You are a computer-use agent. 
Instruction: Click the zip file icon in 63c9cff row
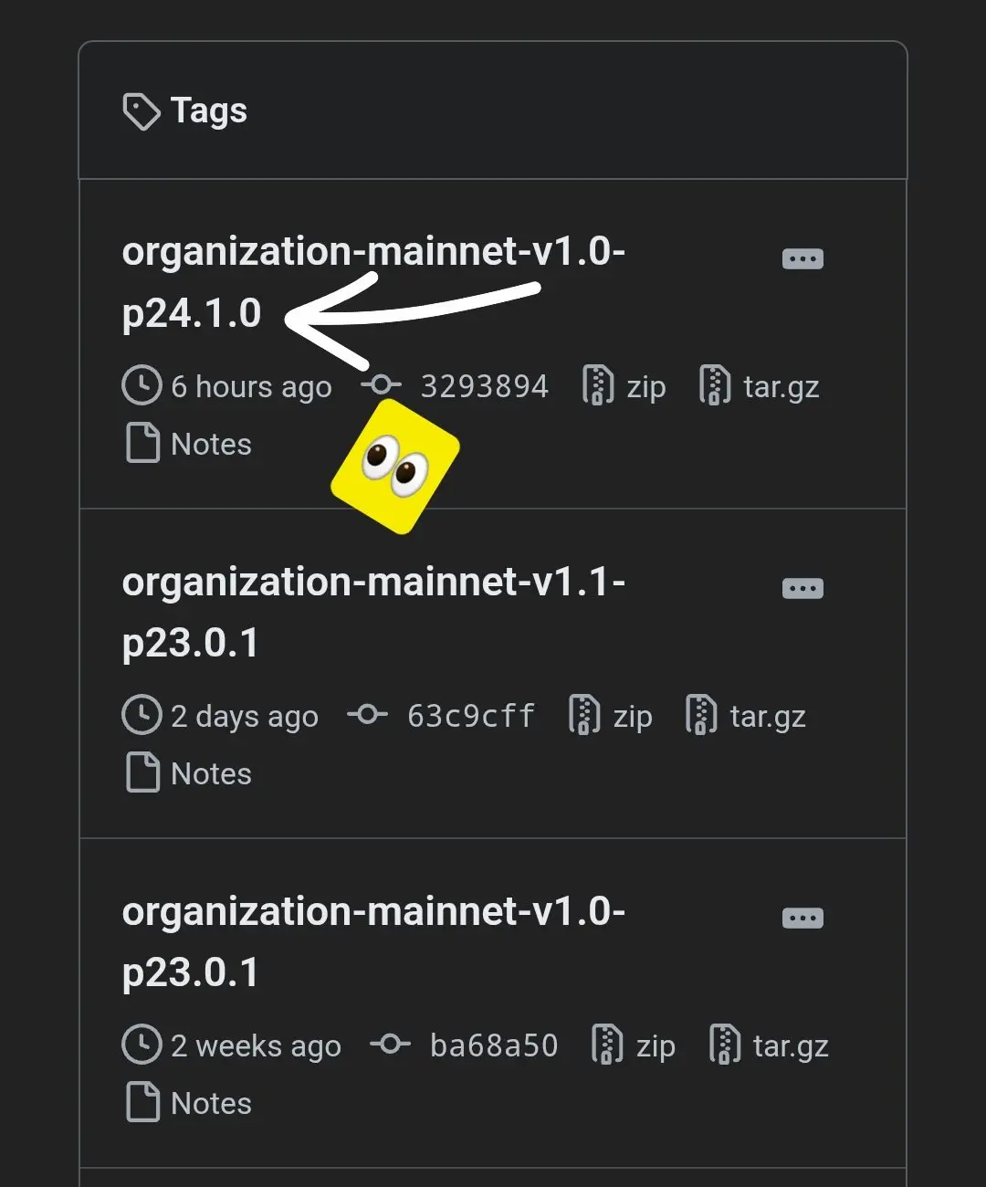pyautogui.click(x=584, y=715)
